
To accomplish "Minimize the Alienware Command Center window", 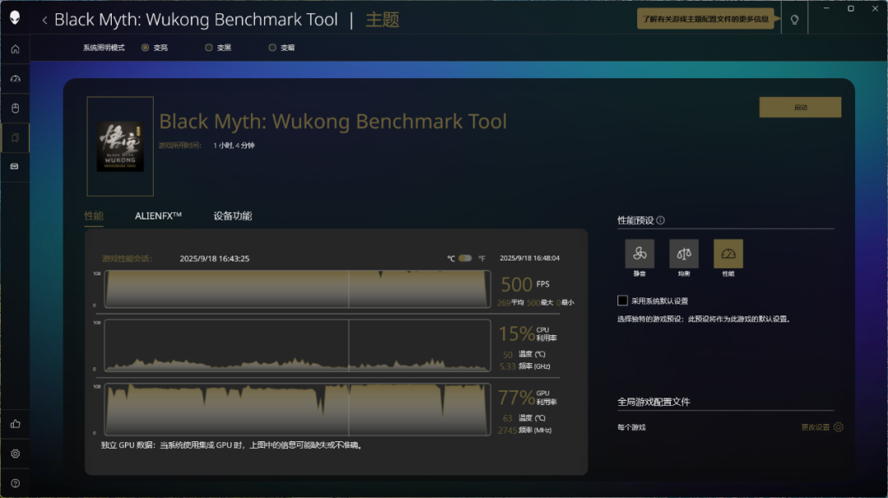I will point(826,8).
